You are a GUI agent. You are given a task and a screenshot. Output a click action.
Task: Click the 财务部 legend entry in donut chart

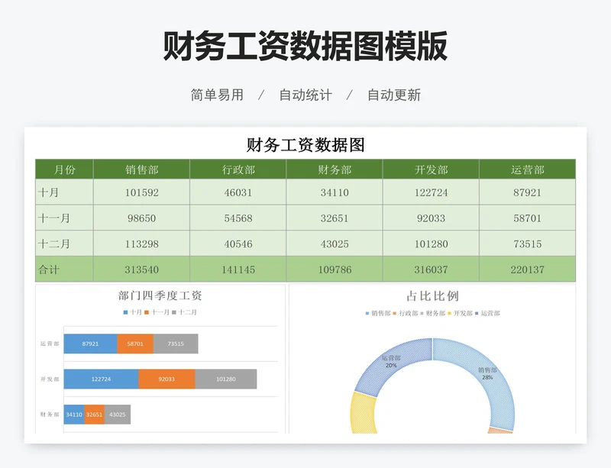[x=432, y=313]
